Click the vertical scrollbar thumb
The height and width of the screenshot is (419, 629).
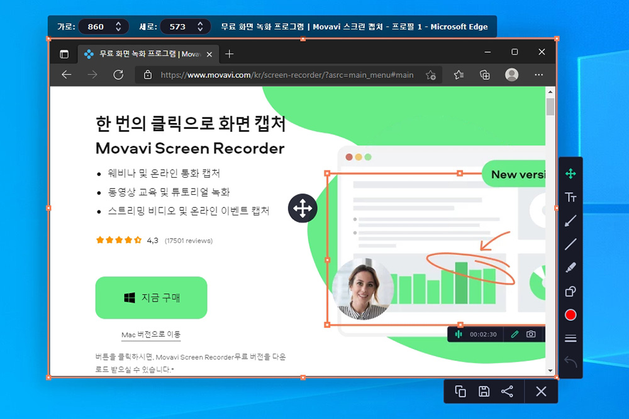point(550,107)
